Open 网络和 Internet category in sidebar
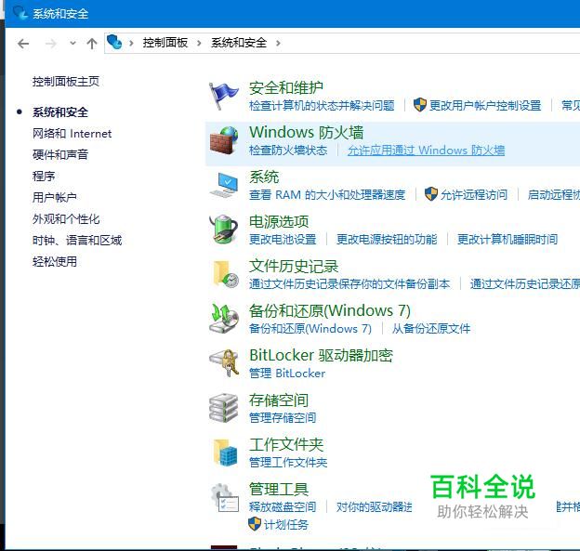Image resolution: width=580 pixels, height=551 pixels. click(x=72, y=133)
